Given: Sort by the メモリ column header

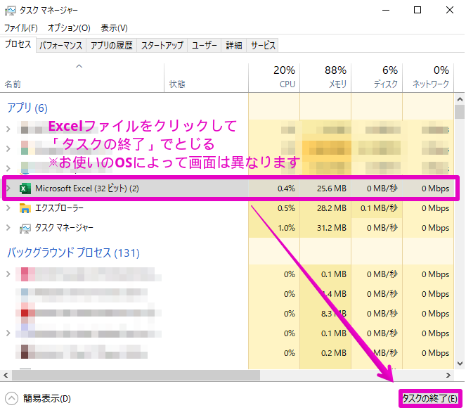Looking at the screenshot, I should [x=325, y=77].
